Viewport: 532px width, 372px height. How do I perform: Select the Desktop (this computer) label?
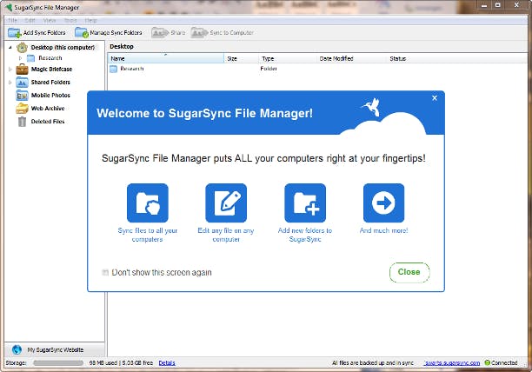(x=63, y=48)
